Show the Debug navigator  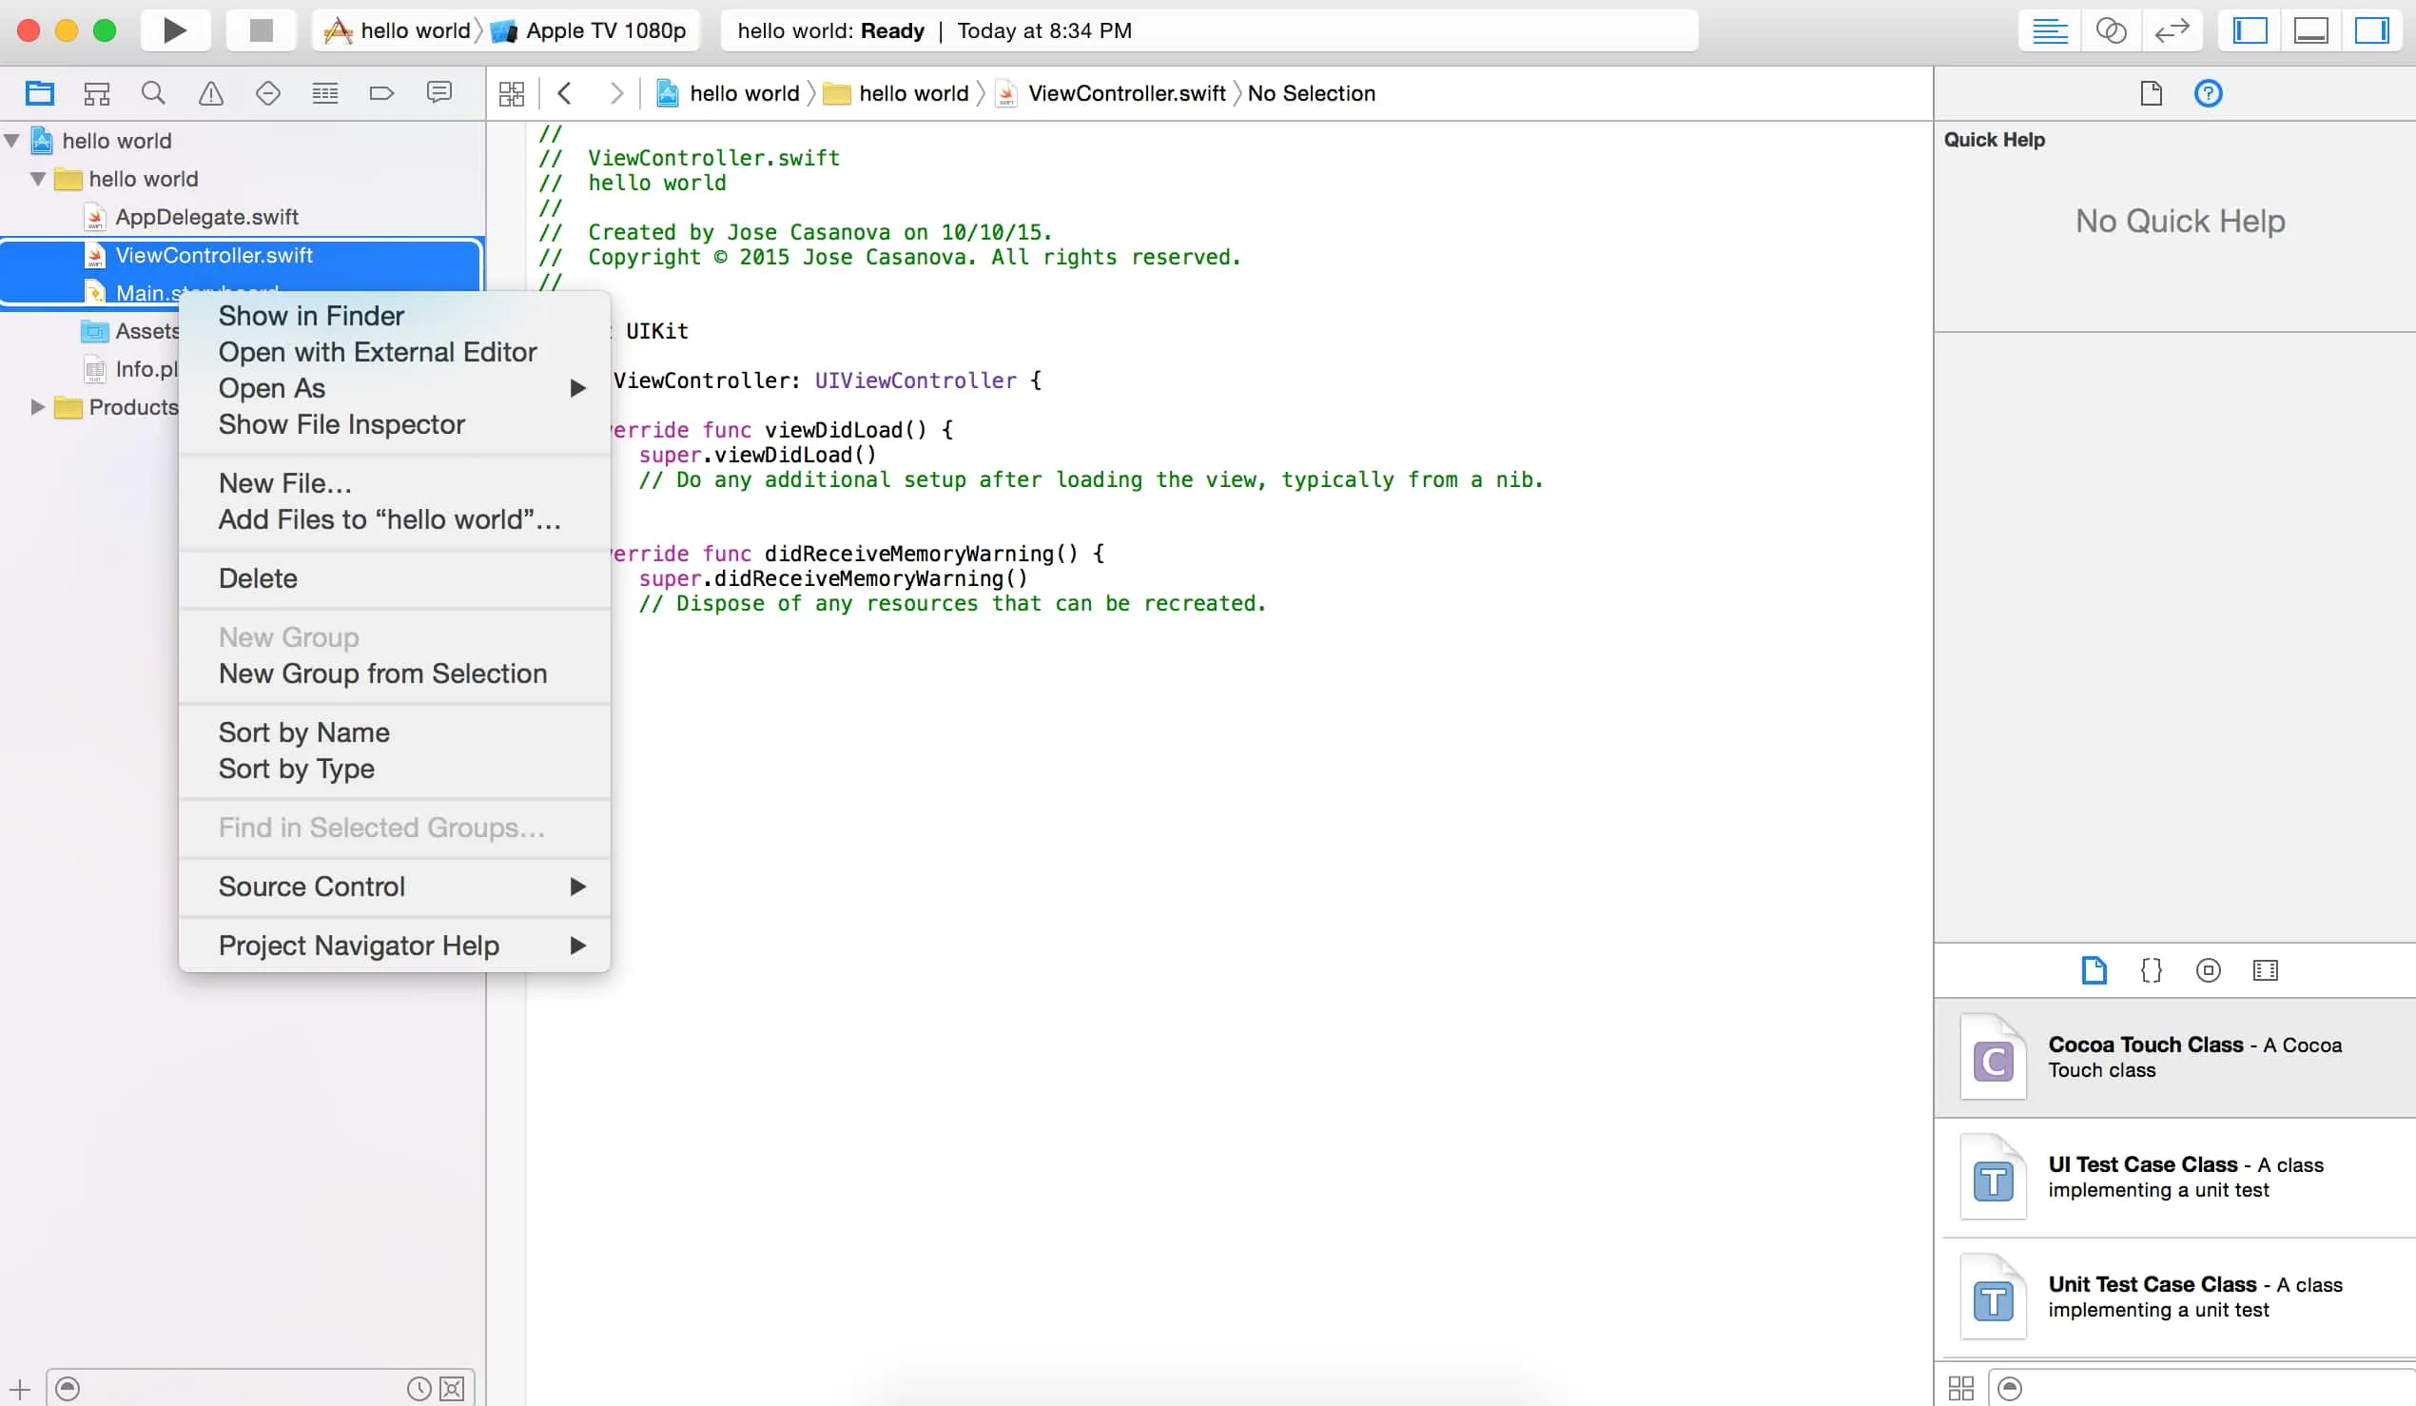click(325, 93)
